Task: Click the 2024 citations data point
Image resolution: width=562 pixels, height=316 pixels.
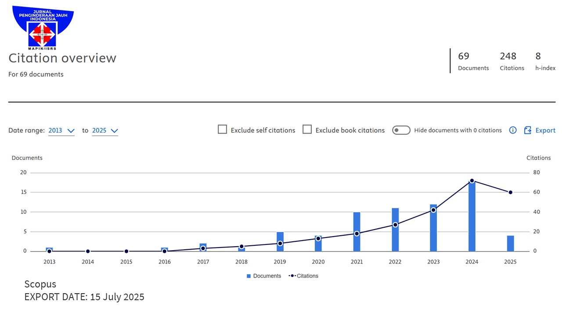Action: [472, 181]
